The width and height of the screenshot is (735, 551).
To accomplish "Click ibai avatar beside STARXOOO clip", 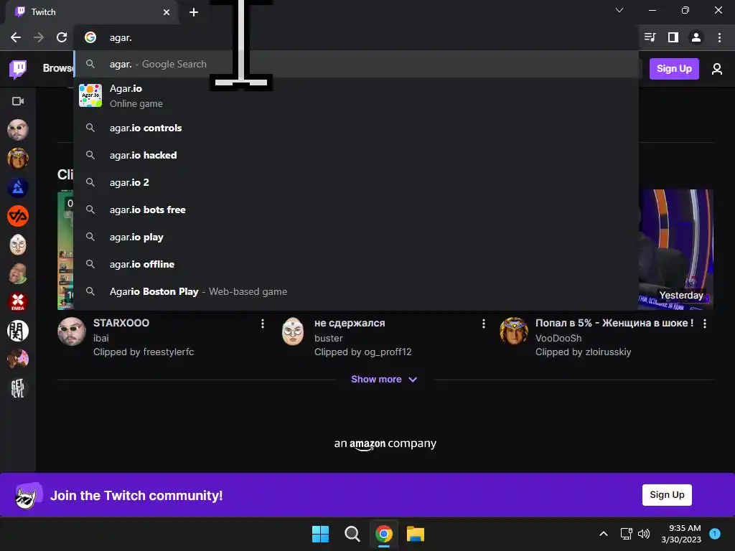I will (x=72, y=331).
